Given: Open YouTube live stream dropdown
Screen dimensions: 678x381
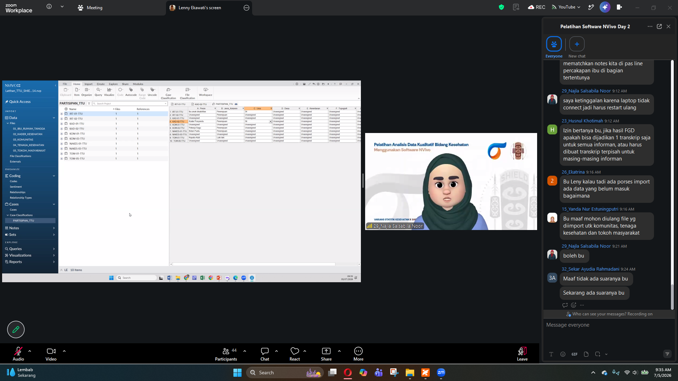Looking at the screenshot, I should pyautogui.click(x=566, y=7).
